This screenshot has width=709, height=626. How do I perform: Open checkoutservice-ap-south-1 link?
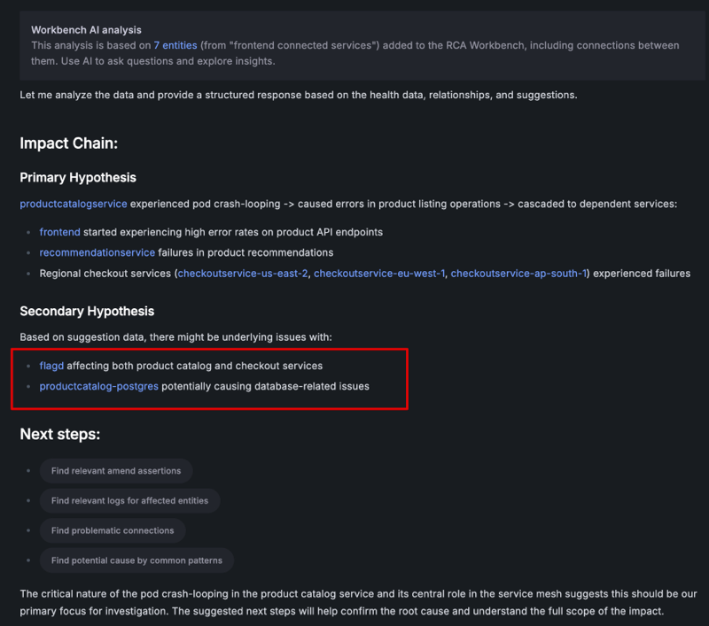click(518, 274)
